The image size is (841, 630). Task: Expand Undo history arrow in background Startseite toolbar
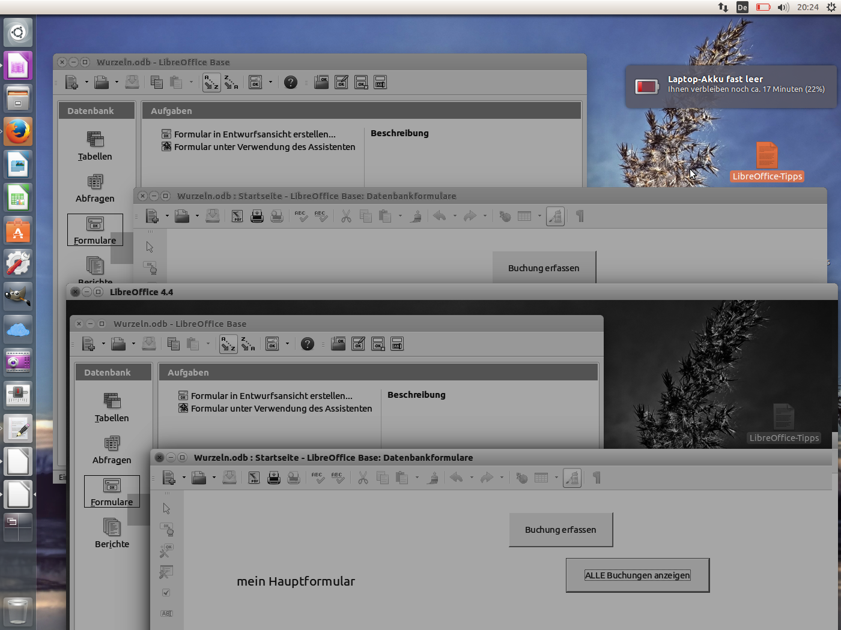pos(455,216)
